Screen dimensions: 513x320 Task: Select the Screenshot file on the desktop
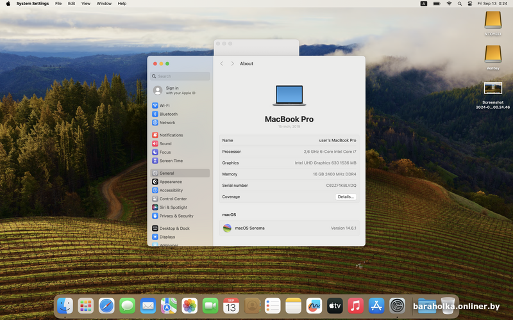pyautogui.click(x=492, y=95)
